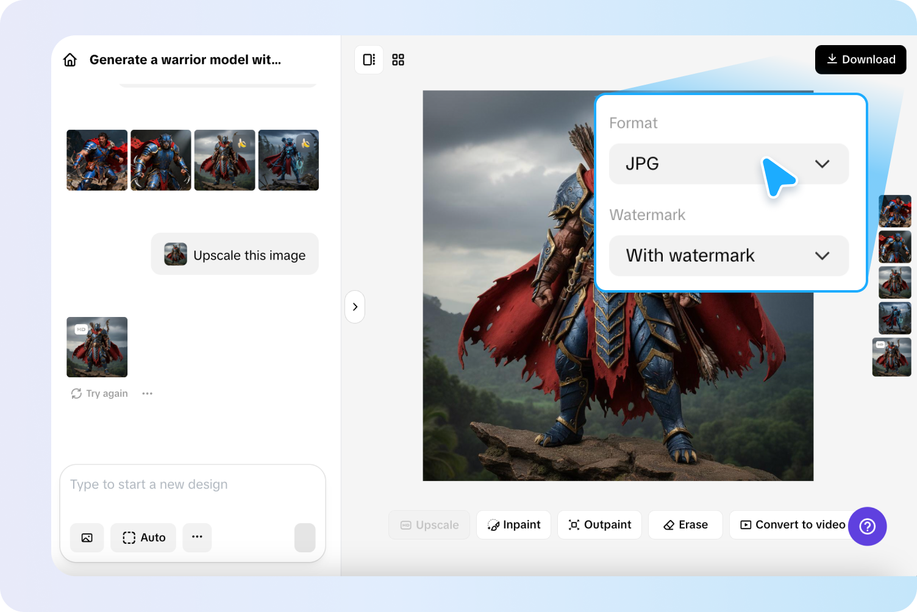Image resolution: width=917 pixels, height=612 pixels.
Task: Click the home icon
Action: [x=70, y=60]
